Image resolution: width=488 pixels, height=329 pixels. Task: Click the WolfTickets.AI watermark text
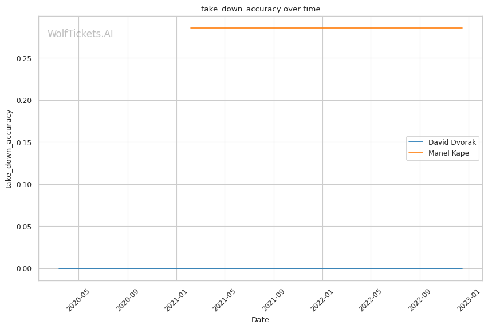(x=80, y=34)
